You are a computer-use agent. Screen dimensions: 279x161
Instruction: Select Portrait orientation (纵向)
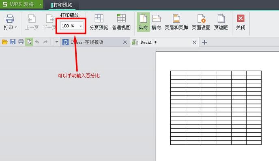click(143, 22)
